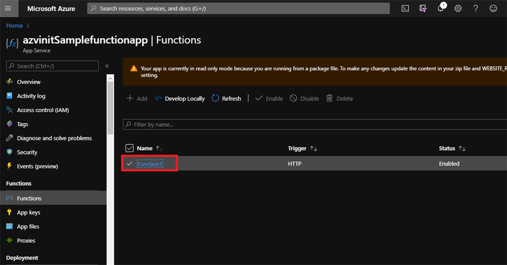Sort by Status column arrows
This screenshot has width=507, height=265.
tap(462, 148)
